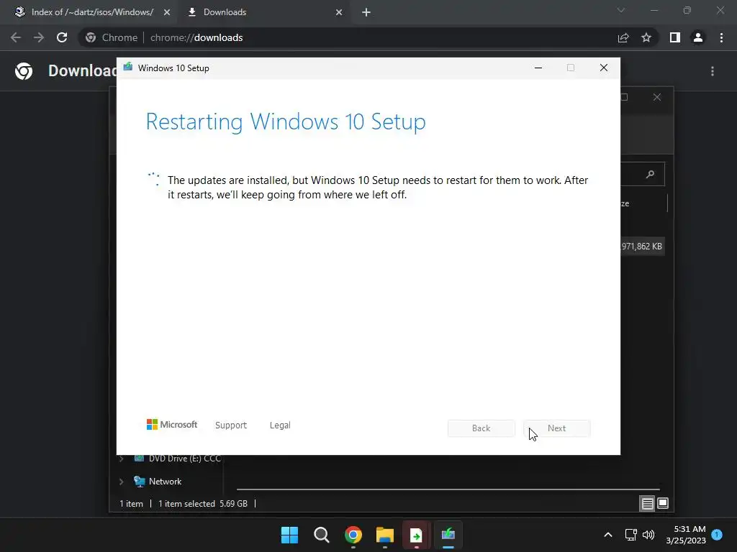Reload the Chrome page

tap(62, 37)
